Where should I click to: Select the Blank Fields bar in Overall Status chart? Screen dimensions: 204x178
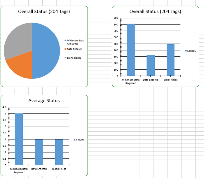[170, 60]
